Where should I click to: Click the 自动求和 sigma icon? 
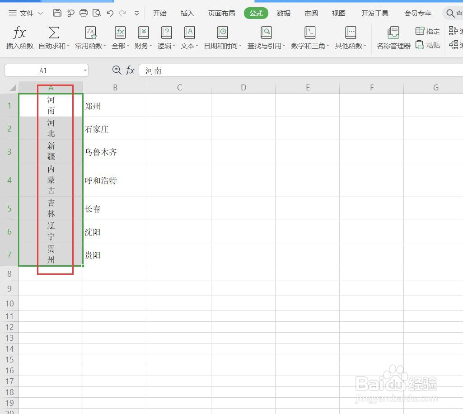point(54,33)
